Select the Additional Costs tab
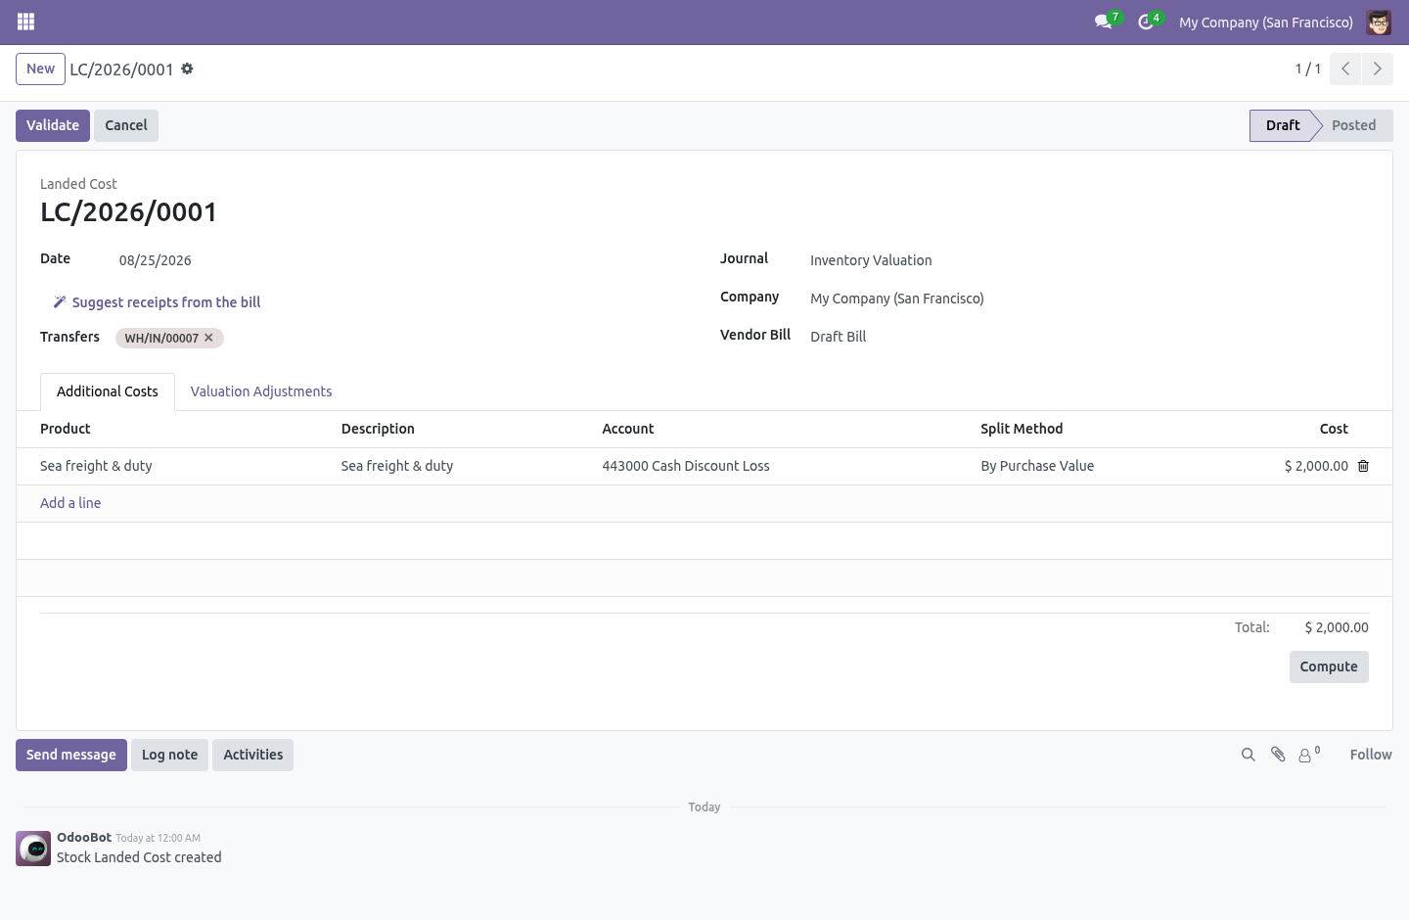The height and width of the screenshot is (920, 1409). 108,391
